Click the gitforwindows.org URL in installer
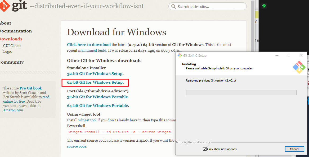This screenshot has height=157, width=309. 193,142
